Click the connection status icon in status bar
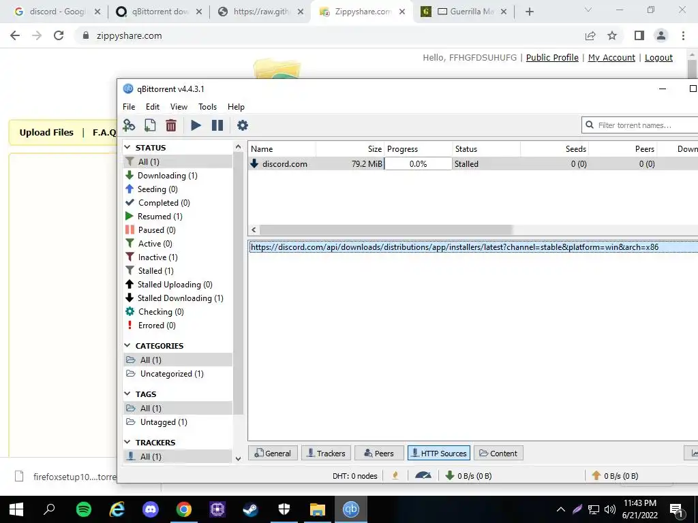 pos(395,475)
